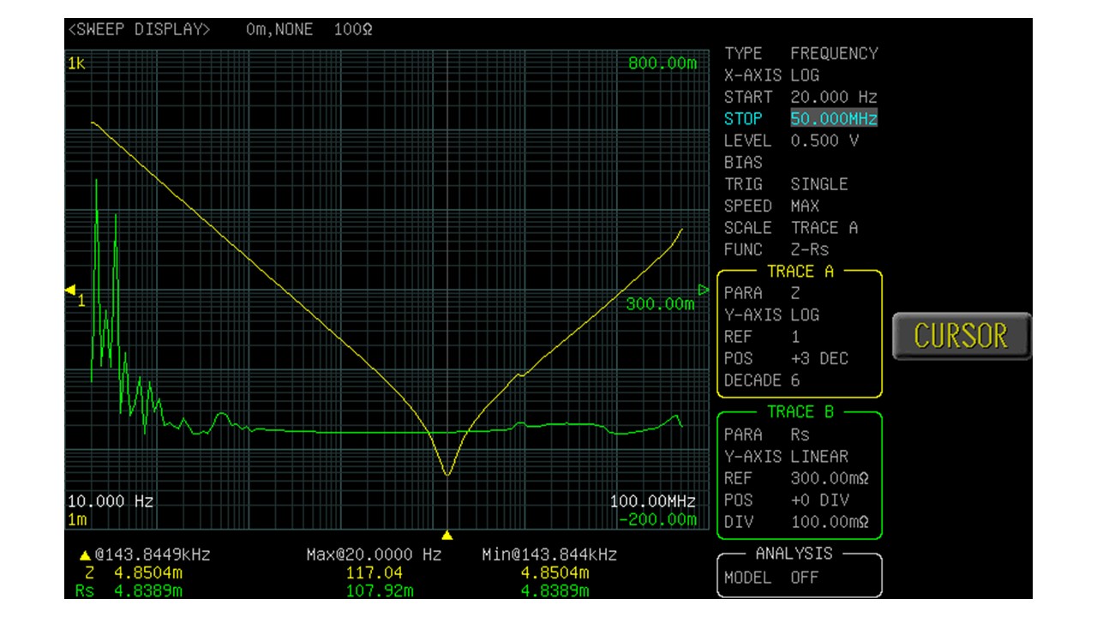Select Trace B Y-AXIS LINEAR setting
1097x617 pixels.
tap(818, 457)
